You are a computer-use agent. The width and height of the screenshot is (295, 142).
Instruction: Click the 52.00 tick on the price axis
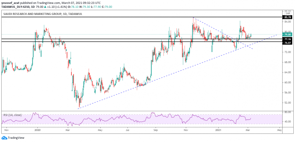[x=287, y=103]
